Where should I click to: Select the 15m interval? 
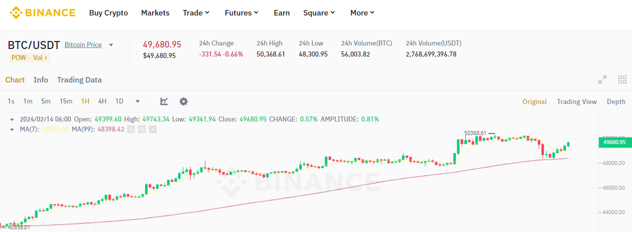66,101
